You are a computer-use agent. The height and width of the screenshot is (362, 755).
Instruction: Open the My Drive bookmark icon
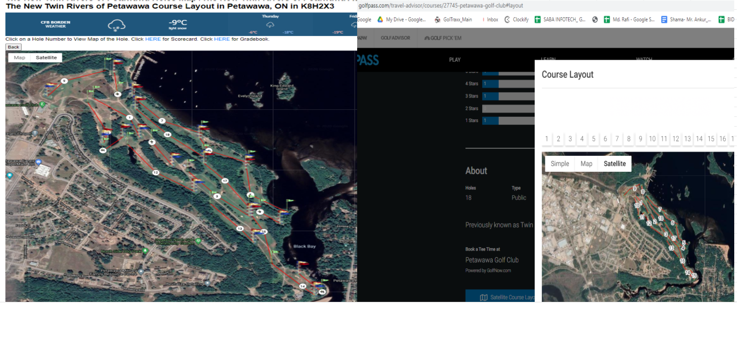[380, 19]
